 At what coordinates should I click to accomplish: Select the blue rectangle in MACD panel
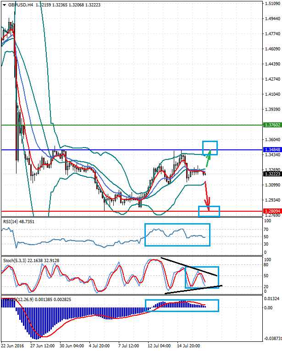pos(182,305)
